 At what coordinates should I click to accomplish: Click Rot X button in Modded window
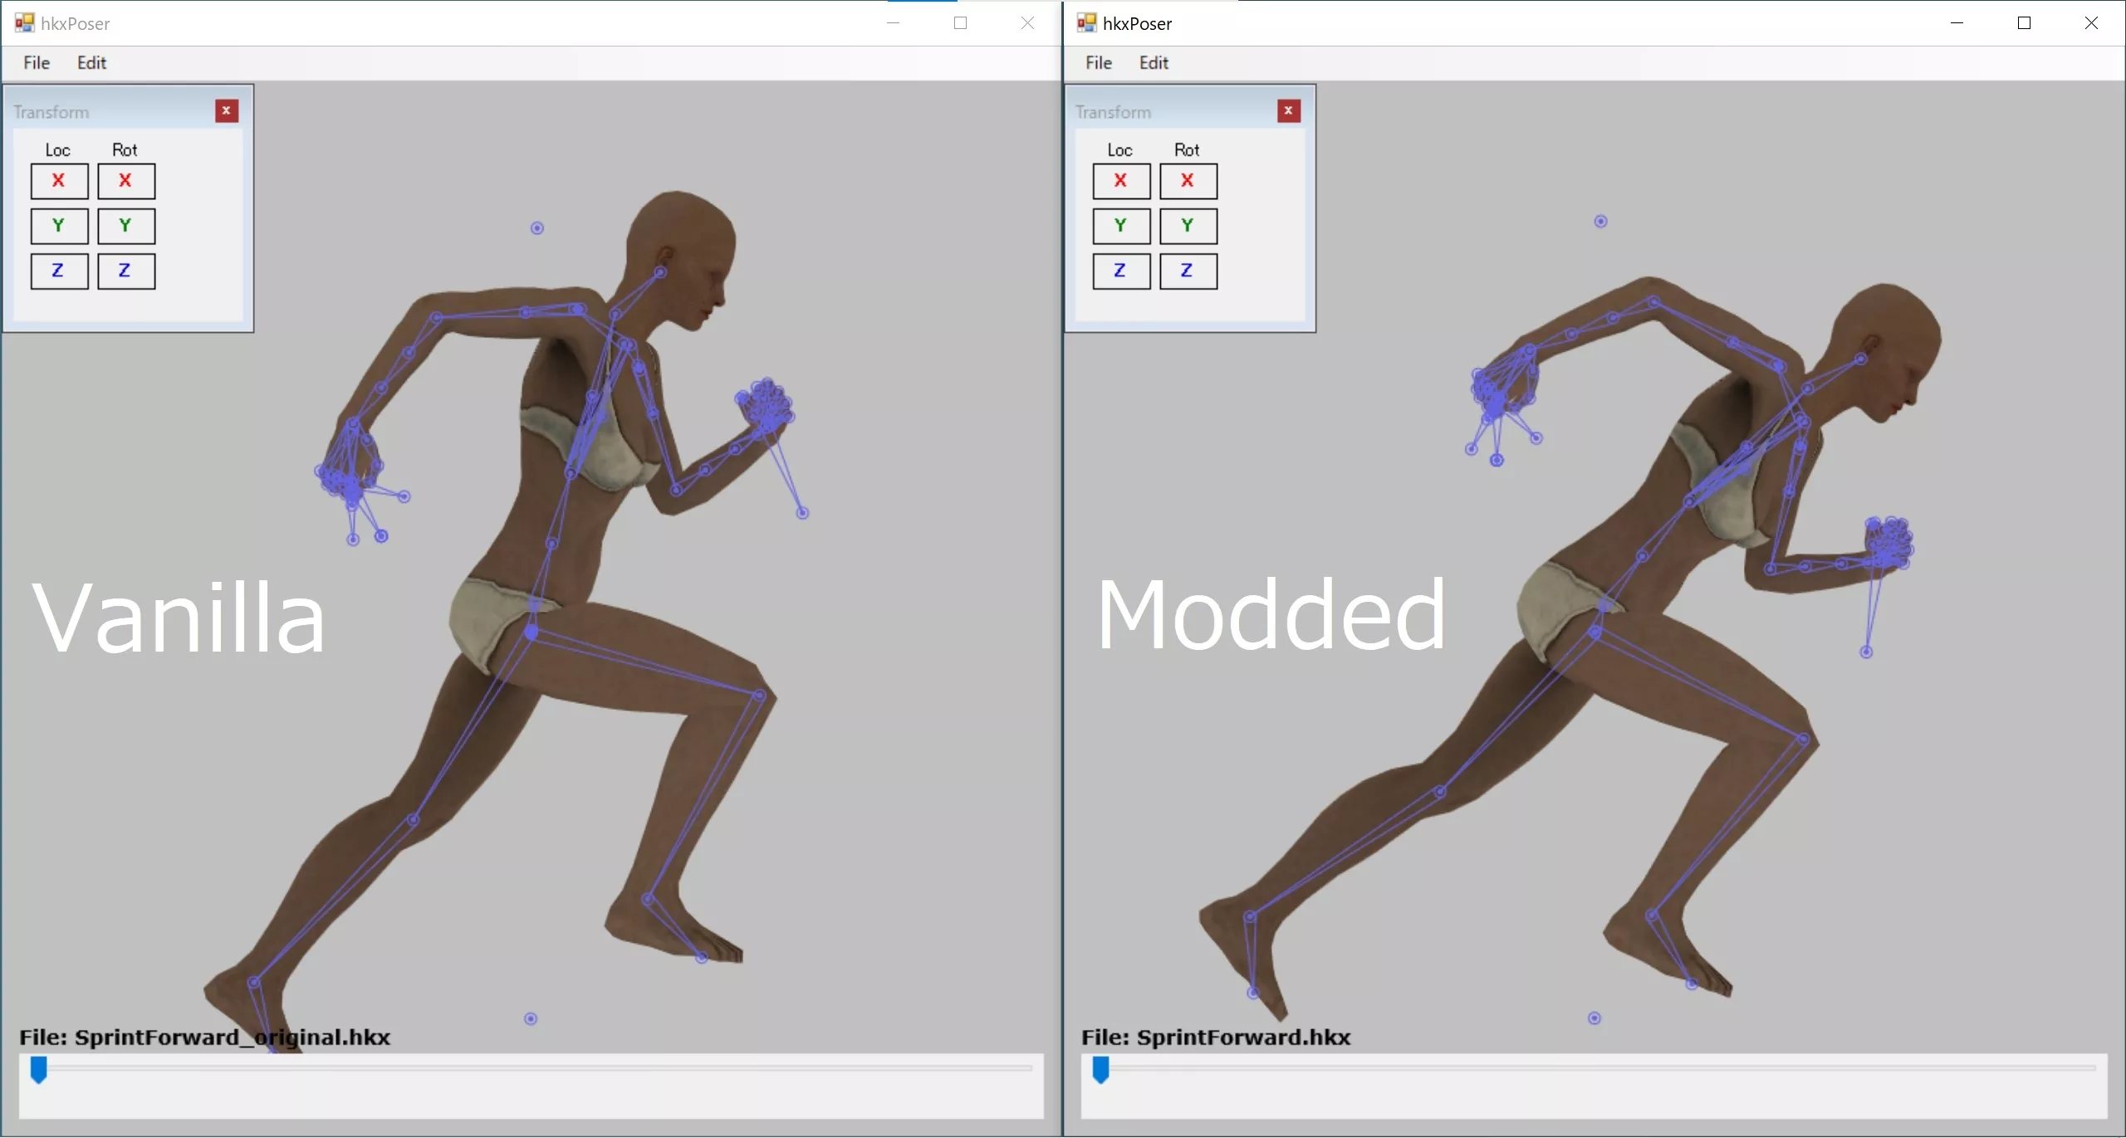(x=1188, y=181)
